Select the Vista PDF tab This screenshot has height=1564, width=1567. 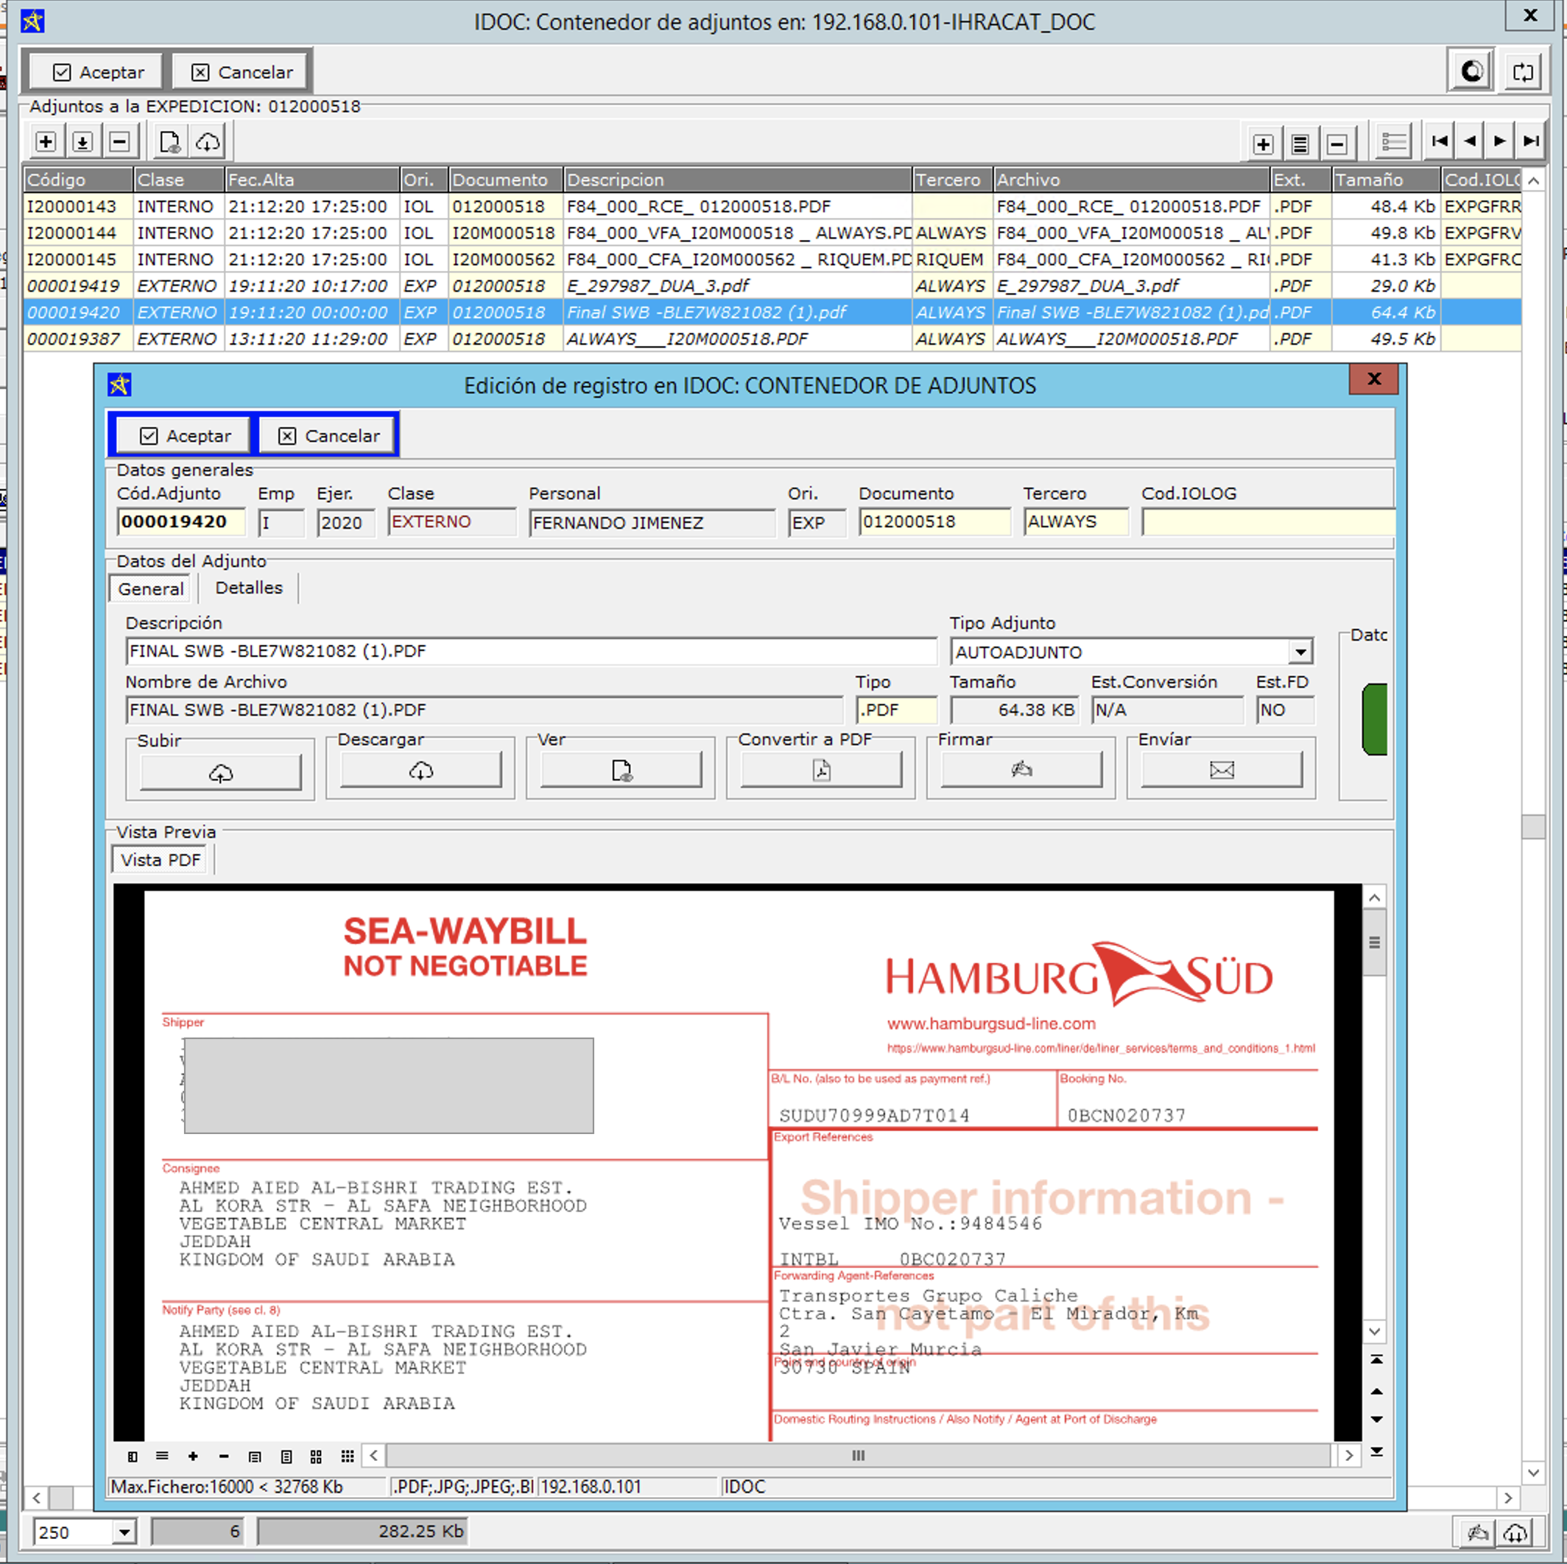[161, 860]
